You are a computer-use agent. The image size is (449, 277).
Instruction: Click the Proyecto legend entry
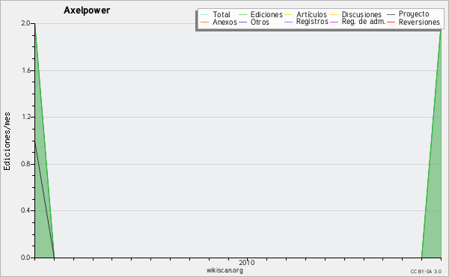[x=408, y=14]
